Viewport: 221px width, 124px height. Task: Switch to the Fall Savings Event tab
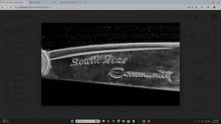point(69,2)
